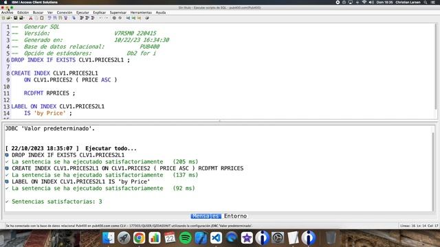Image resolution: width=440 pixels, height=247 pixels.
Task: Click the volume speaker icon in menu bar
Action: tap(371, 2)
